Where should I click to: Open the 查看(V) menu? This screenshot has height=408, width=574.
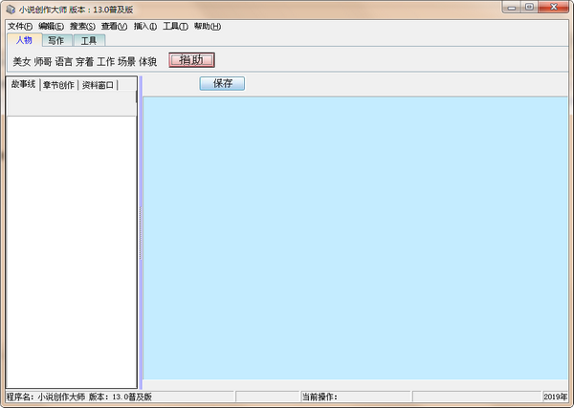click(x=114, y=27)
